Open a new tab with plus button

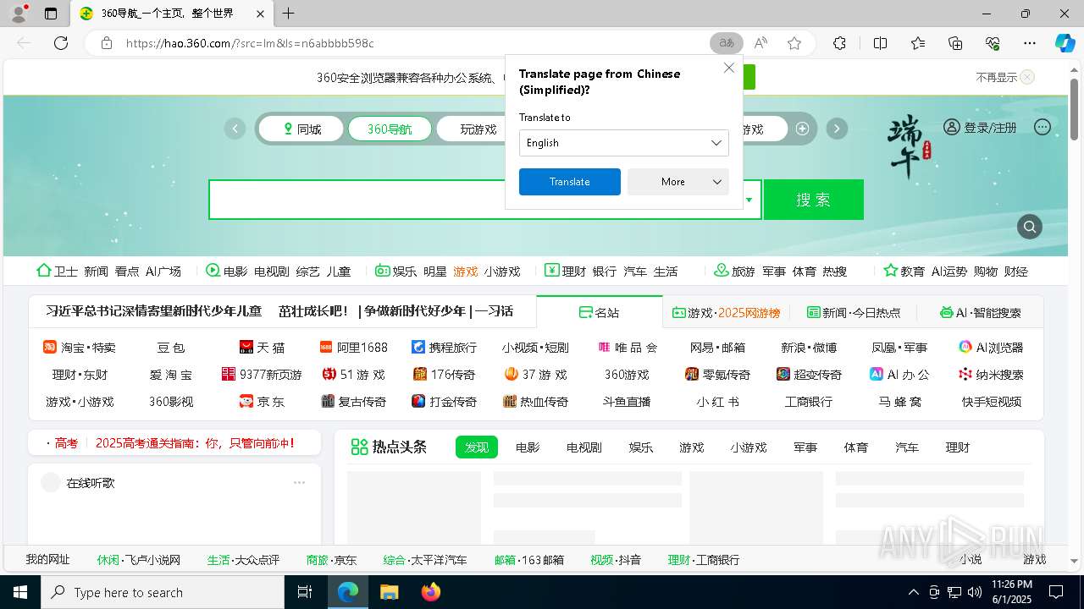click(289, 14)
